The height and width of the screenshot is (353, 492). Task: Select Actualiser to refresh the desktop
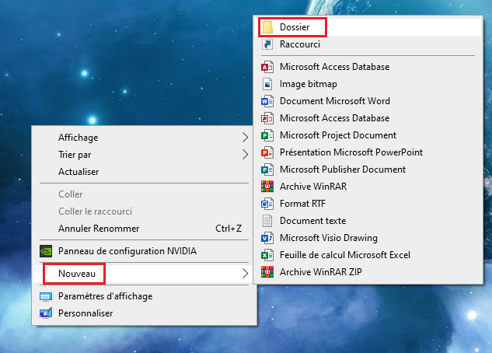click(145, 172)
